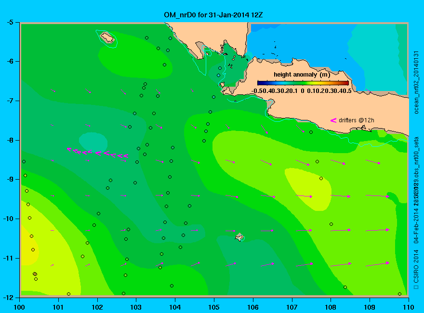
Task: Click longitude tick label 107
Action: [x=292, y=307]
